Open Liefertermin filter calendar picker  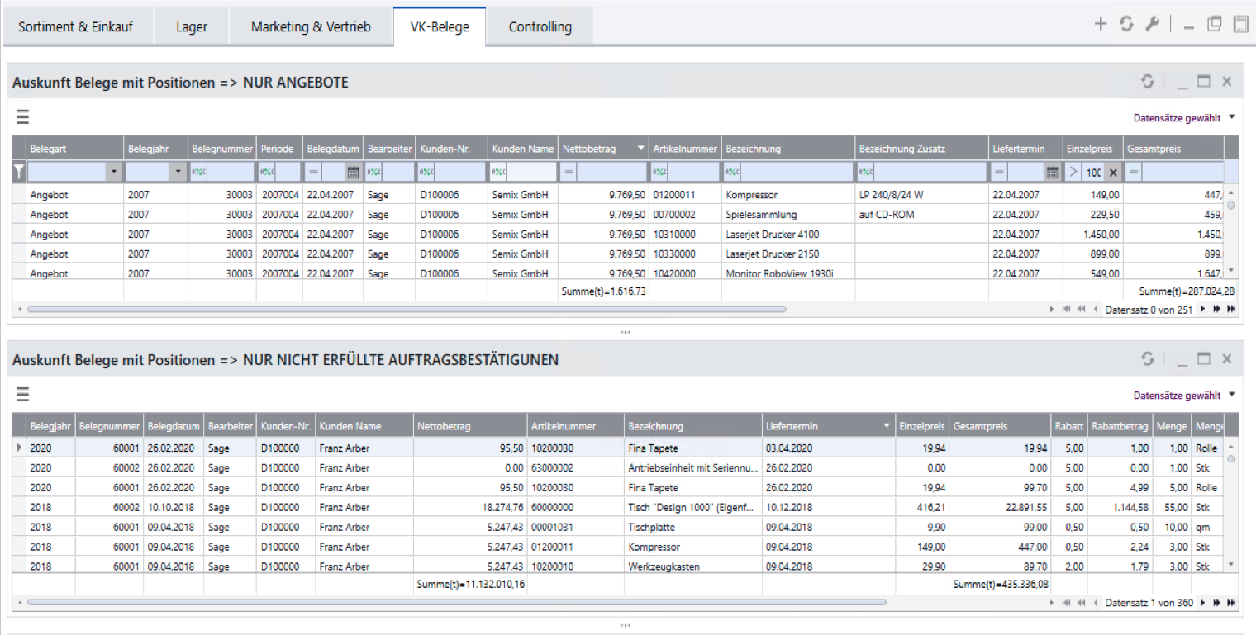point(1052,172)
